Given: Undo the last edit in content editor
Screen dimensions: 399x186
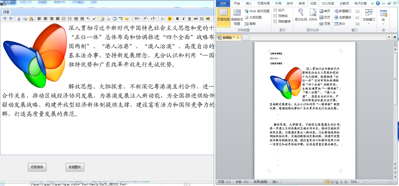Looking at the screenshot, I should click(x=5, y=19).
